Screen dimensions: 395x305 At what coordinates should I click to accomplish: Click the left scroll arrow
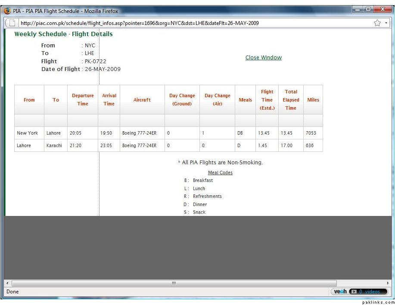click(7, 283)
